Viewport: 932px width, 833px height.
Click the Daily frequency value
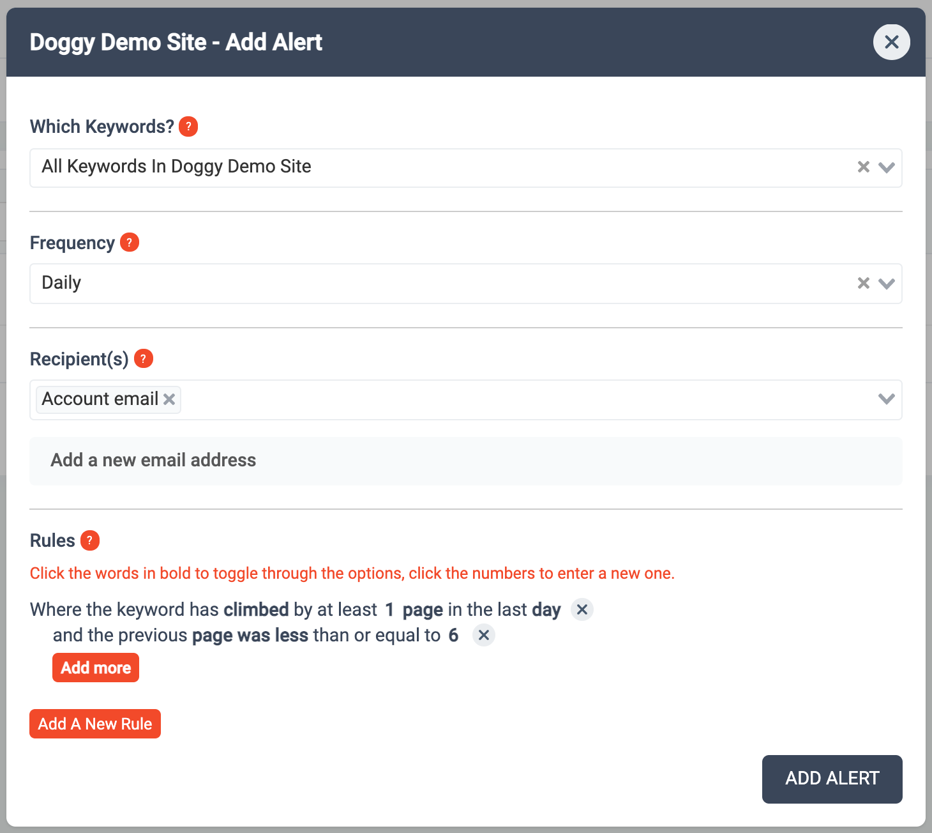point(61,283)
